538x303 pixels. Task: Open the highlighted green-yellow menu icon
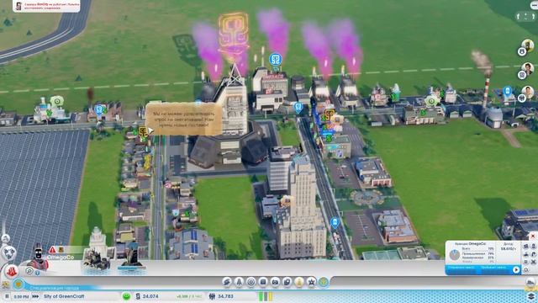tap(324, 282)
